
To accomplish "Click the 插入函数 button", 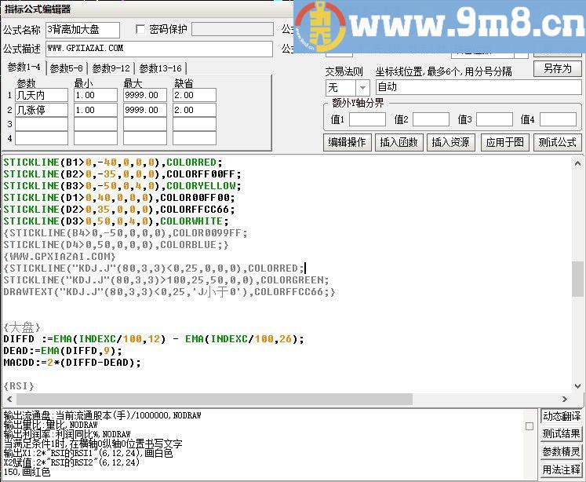I will coord(399,142).
